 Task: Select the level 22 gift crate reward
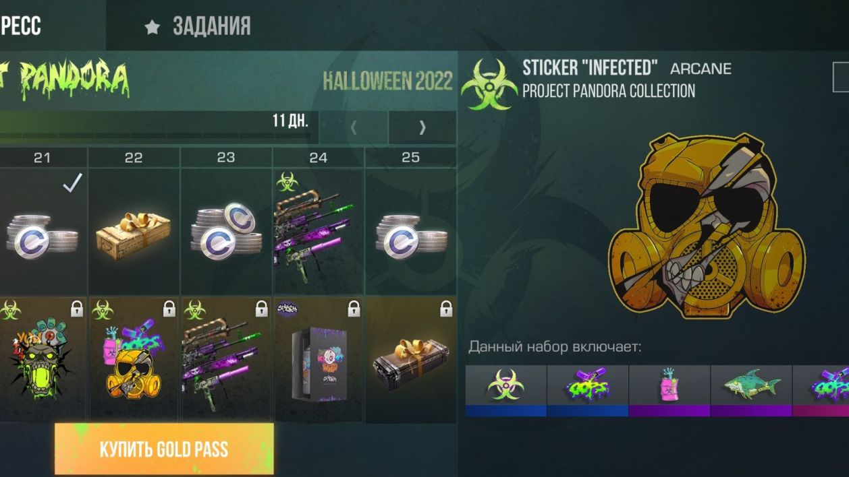[134, 231]
